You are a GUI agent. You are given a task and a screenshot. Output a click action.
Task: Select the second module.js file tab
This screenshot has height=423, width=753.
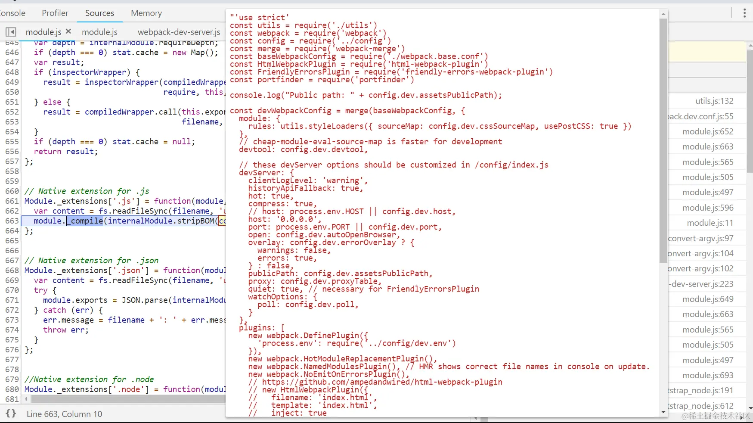pyautogui.click(x=99, y=32)
